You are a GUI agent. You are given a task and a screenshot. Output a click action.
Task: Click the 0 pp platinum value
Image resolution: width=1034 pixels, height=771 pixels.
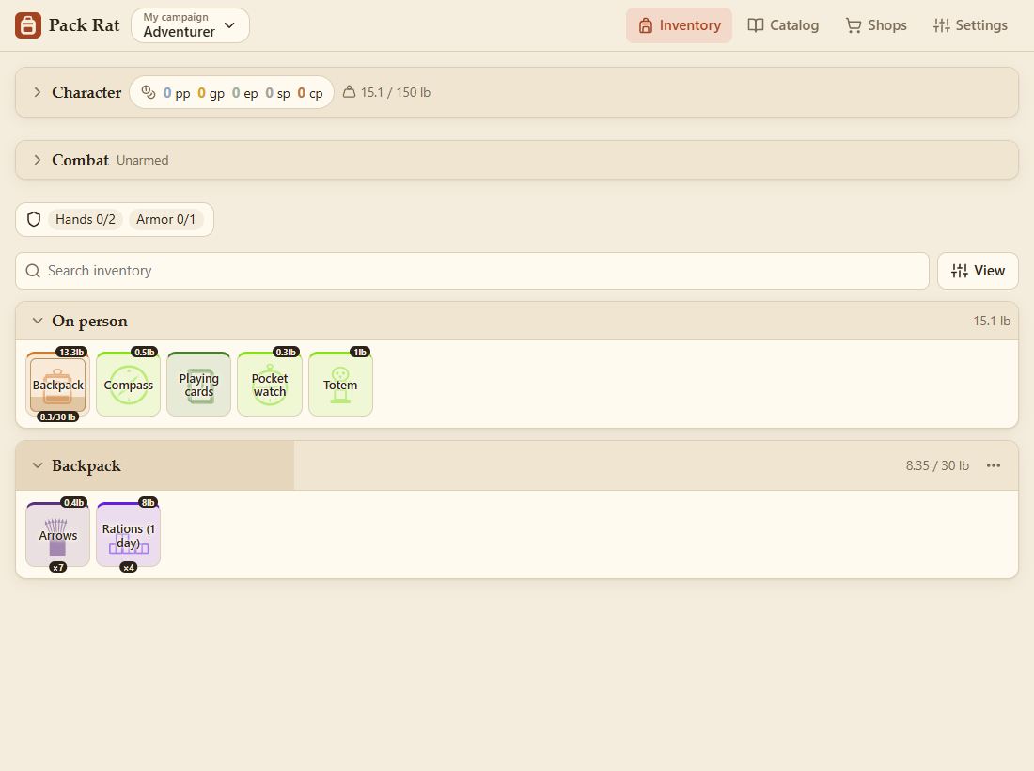pos(177,93)
